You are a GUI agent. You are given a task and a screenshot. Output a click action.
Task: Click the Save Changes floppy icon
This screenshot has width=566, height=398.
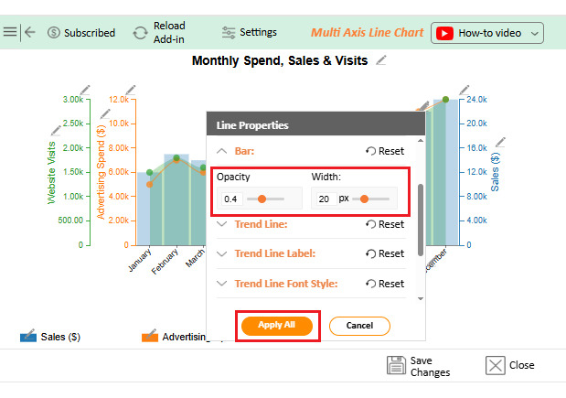click(396, 365)
